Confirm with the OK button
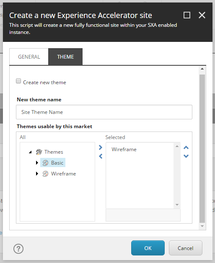This screenshot has height=263, width=215. (148, 248)
